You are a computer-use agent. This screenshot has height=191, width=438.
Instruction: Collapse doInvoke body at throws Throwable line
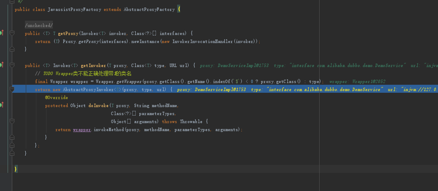click(12, 122)
